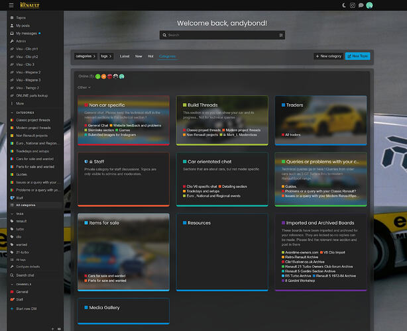
Task: Open the Media Gallery category
Action: [x=104, y=308]
